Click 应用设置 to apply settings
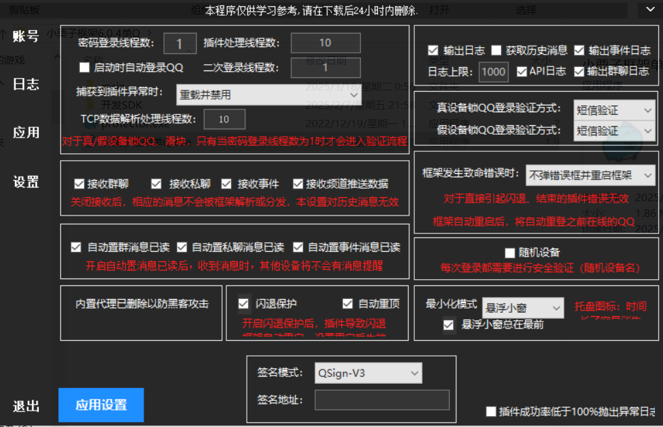This screenshot has width=663, height=427. [x=100, y=405]
